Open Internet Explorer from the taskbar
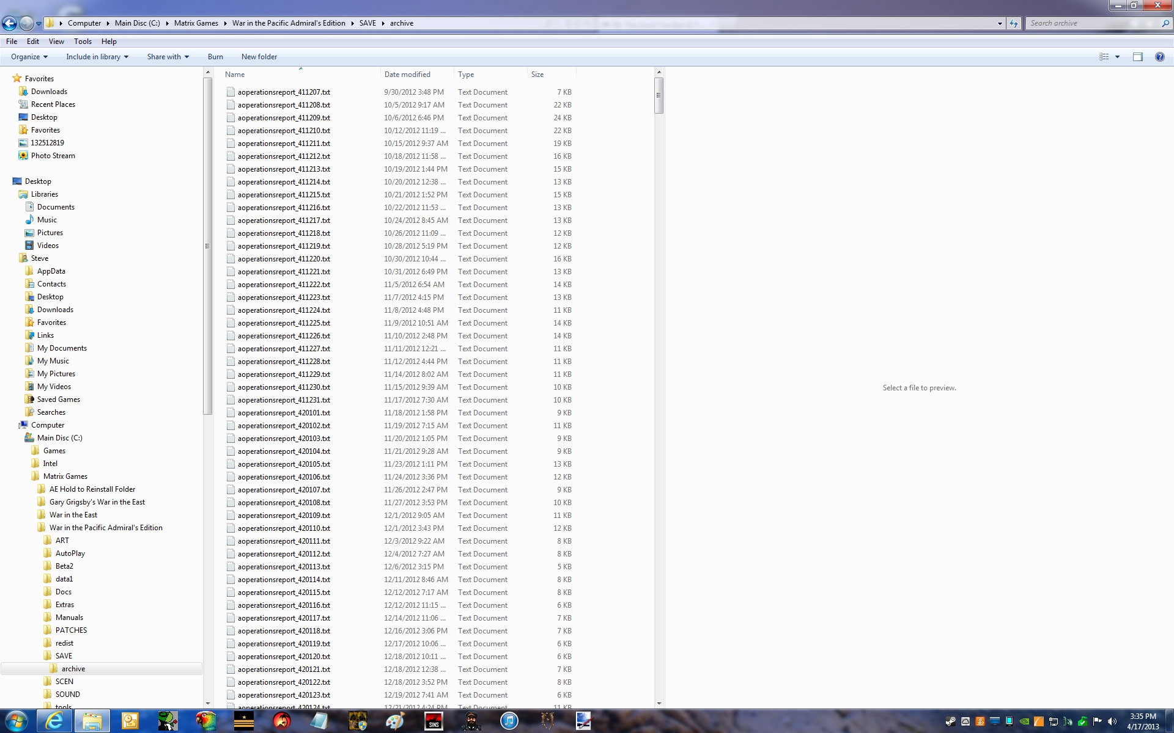The width and height of the screenshot is (1174, 733). (54, 721)
